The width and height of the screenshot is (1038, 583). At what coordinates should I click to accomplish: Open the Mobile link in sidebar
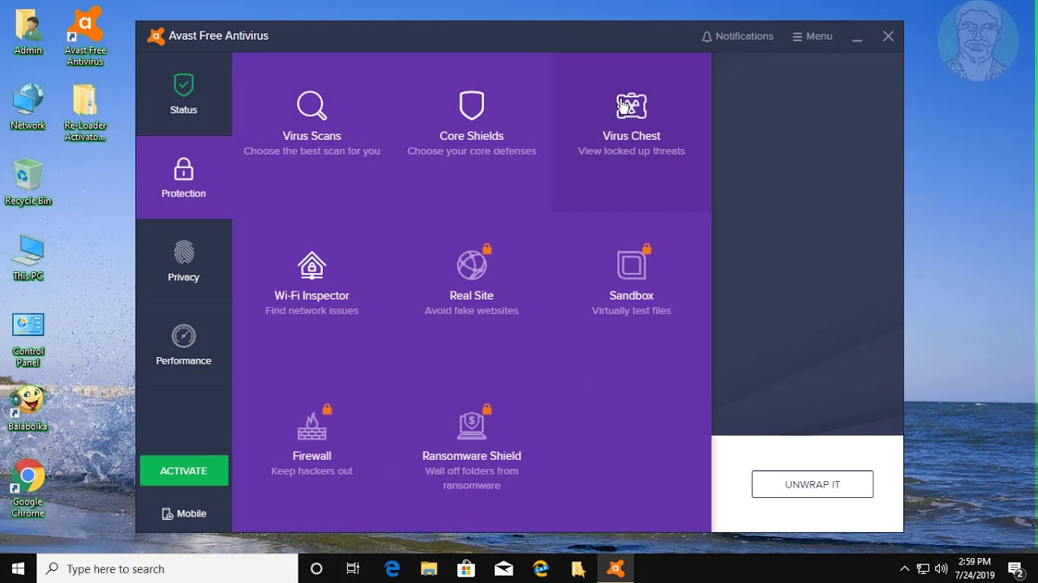tap(184, 513)
